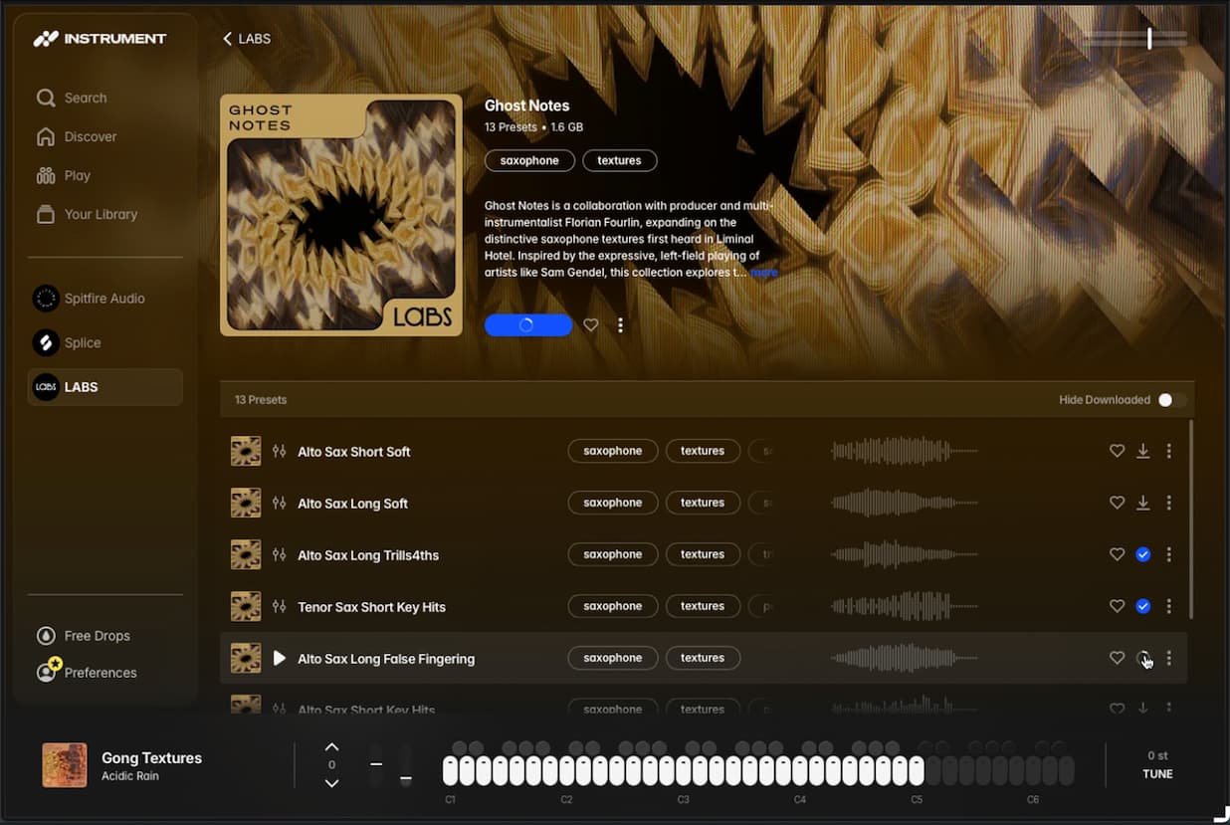The image size is (1230, 825).
Task: Click downloaded checkmark for Alto Sax Long Trills4ths
Action: click(x=1143, y=554)
